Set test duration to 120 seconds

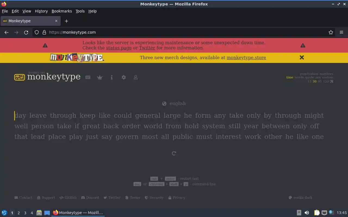click(326, 81)
